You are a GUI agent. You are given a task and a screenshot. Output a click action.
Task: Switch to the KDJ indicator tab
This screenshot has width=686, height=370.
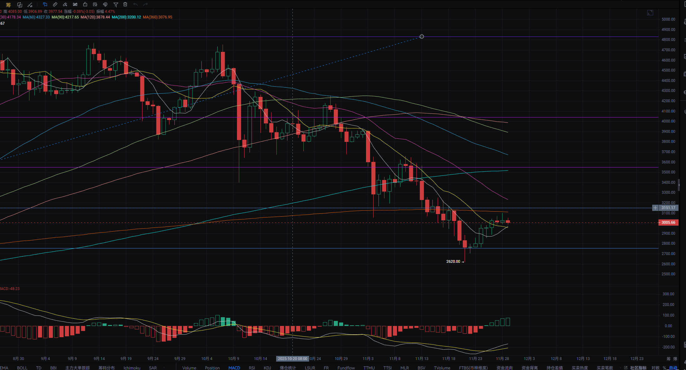pyautogui.click(x=267, y=368)
